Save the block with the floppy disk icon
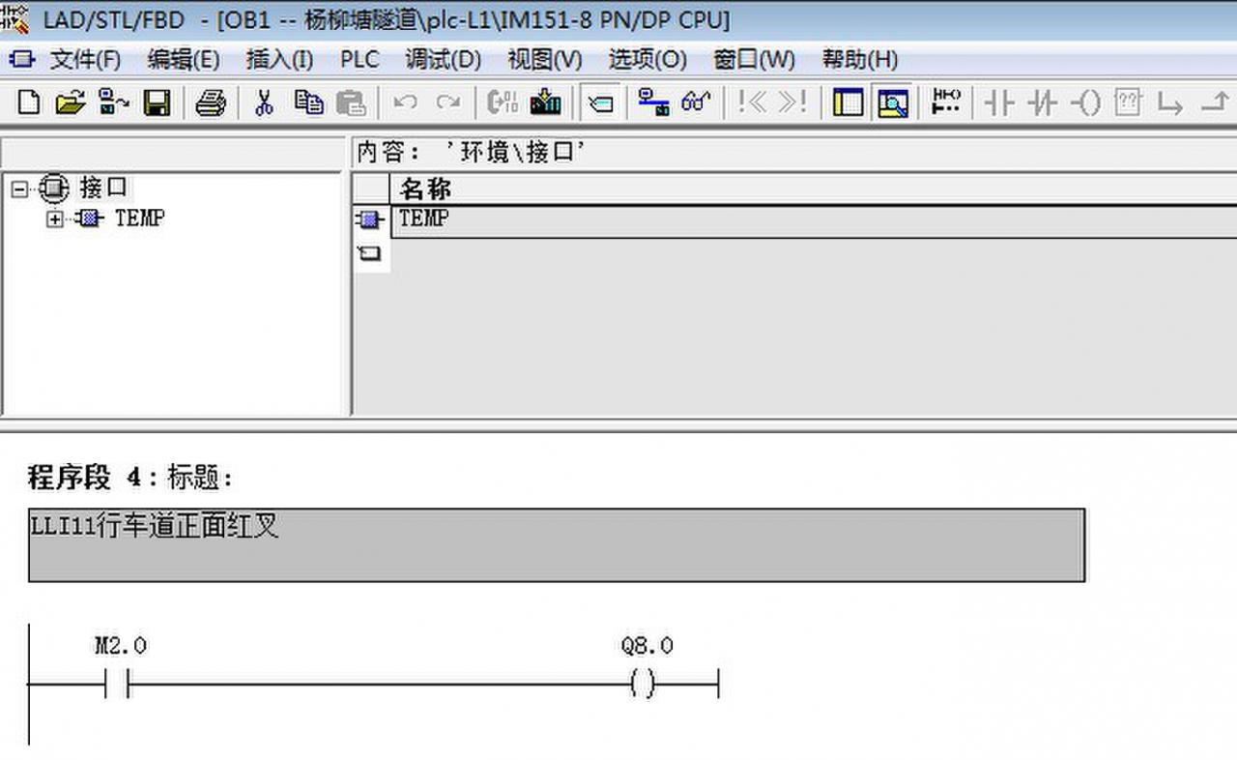This screenshot has height=760, width=1237. 157,103
